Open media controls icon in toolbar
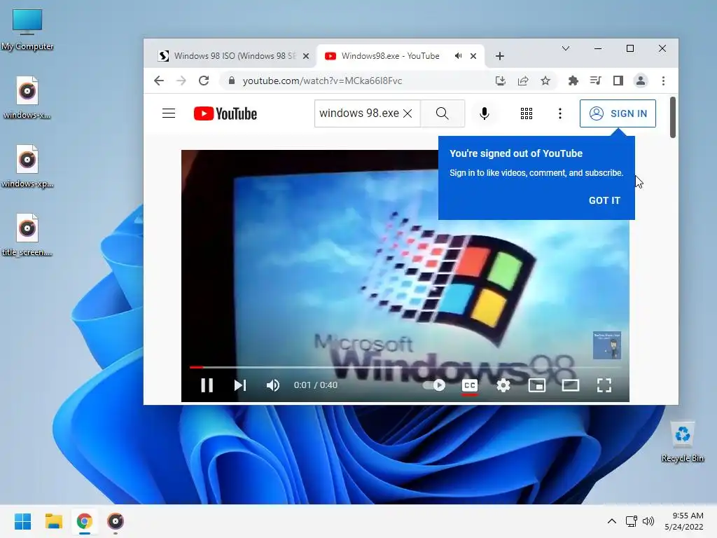Screen dimensions: 717x538 (x=595, y=81)
